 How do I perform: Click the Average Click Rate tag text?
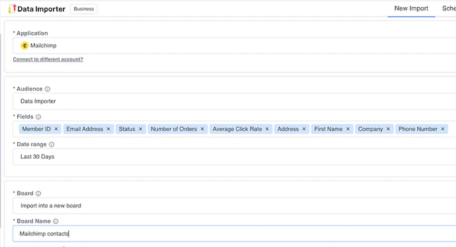(237, 129)
